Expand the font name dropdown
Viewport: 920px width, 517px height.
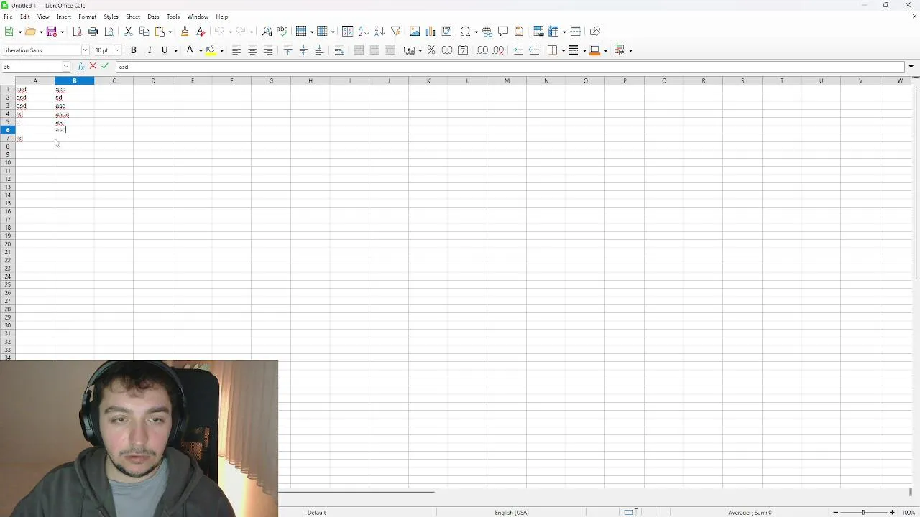click(85, 50)
